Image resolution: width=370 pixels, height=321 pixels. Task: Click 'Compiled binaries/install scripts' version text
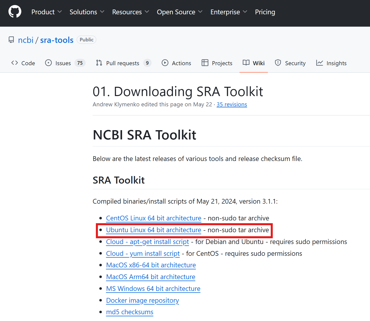tap(185, 201)
